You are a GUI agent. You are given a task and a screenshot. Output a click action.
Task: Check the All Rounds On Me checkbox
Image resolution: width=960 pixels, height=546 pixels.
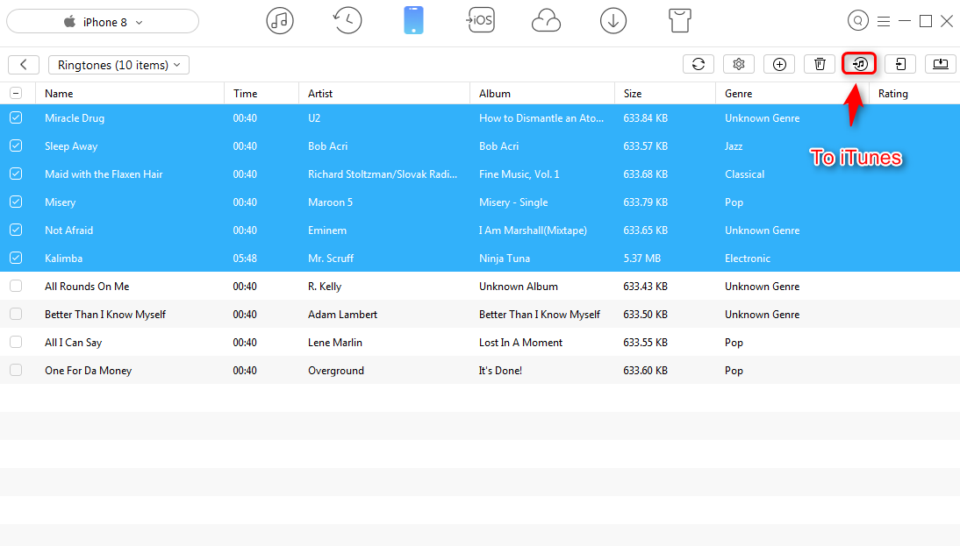pyautogui.click(x=16, y=286)
